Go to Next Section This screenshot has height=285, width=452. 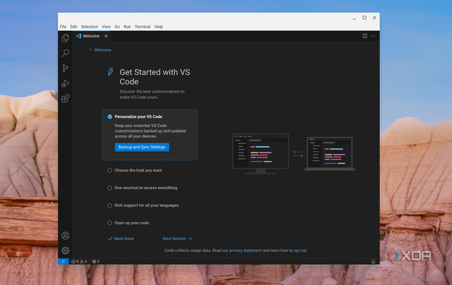(x=177, y=239)
